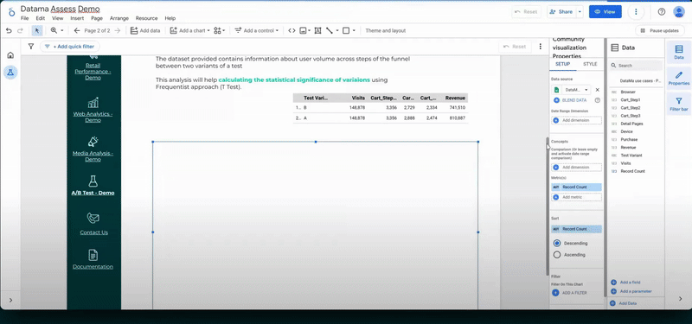Open the Resource menu
Screen dimensions: 692x324
click(146, 18)
